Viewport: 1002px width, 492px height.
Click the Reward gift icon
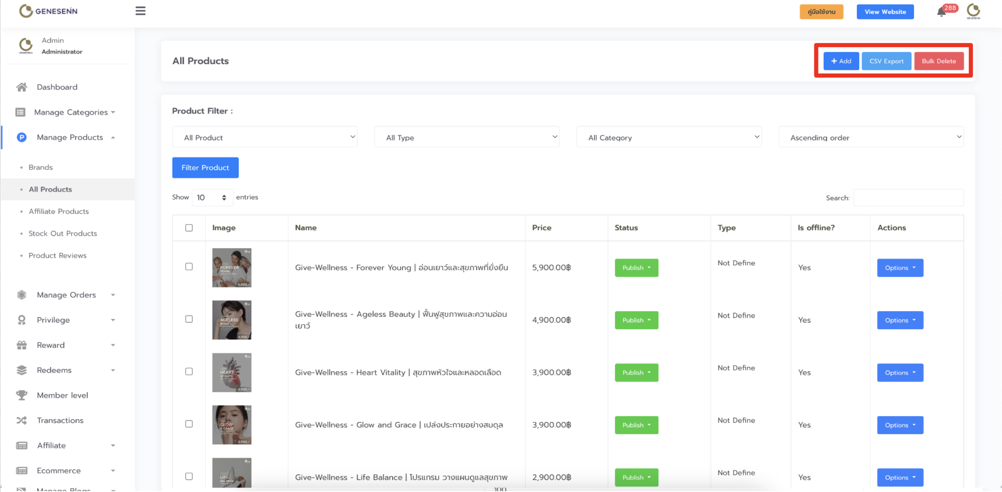point(22,345)
